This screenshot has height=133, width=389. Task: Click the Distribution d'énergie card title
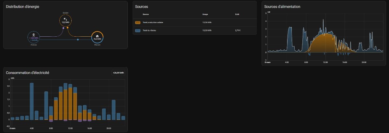pyautogui.click(x=23, y=7)
